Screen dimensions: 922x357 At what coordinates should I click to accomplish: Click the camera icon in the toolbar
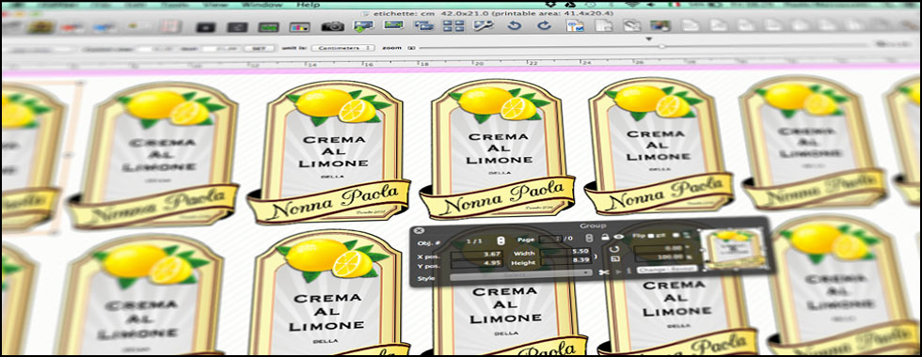333,26
